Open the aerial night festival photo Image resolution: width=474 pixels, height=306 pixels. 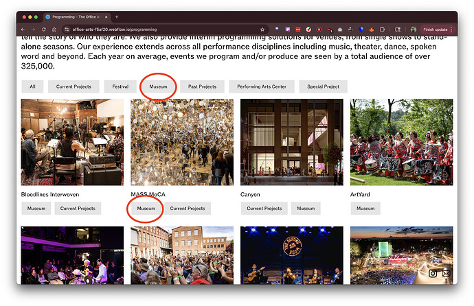point(401,255)
